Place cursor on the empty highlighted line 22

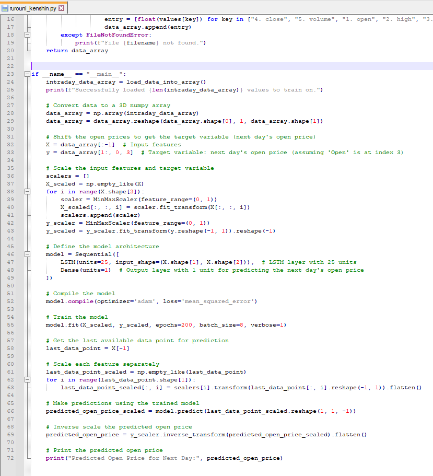pyautogui.click(x=232, y=66)
